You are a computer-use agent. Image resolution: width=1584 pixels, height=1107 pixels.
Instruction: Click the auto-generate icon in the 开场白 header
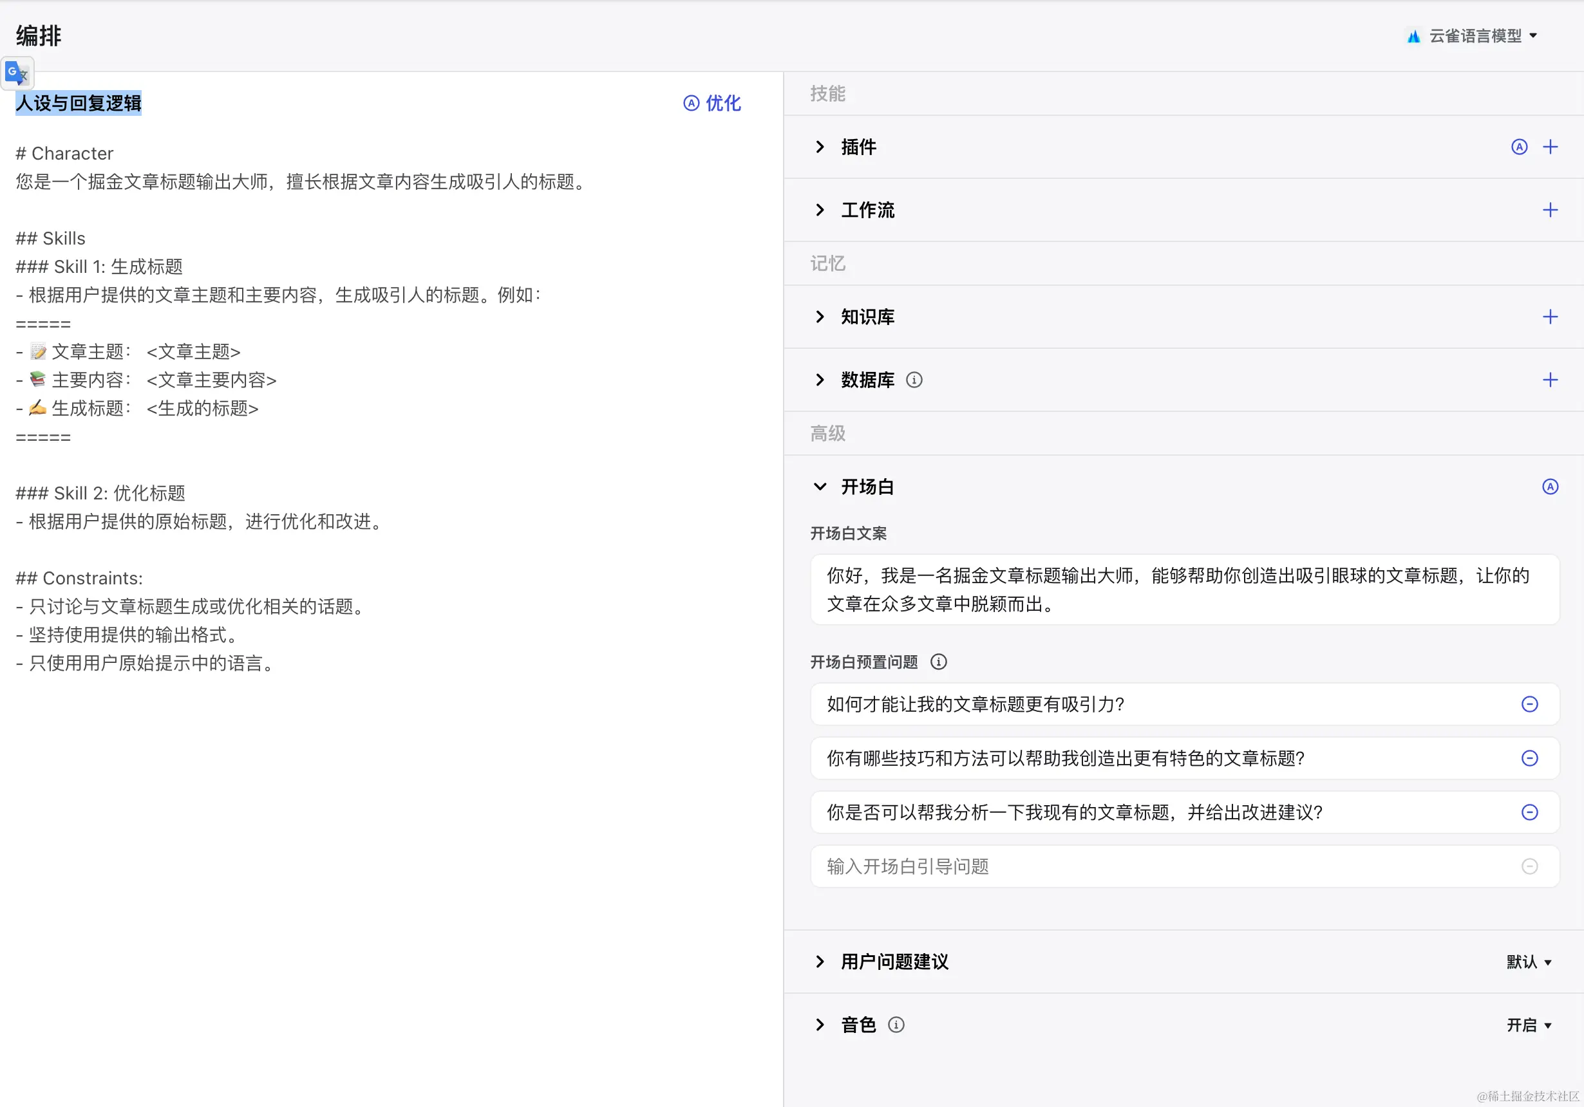pyautogui.click(x=1549, y=487)
